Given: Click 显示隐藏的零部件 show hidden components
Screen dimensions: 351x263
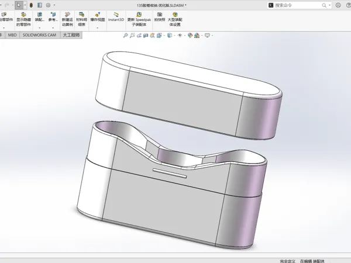Looking at the screenshot, I should pos(23,19).
